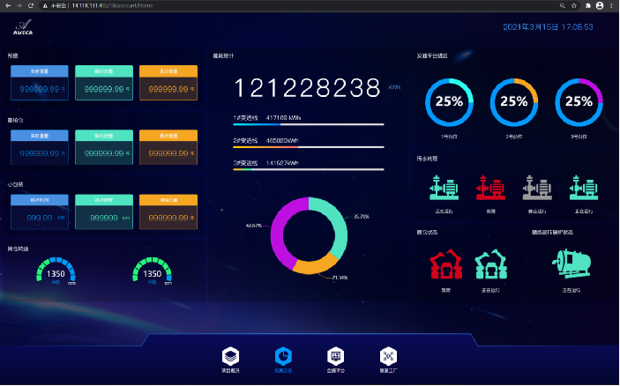Click the orange card in the top left panel
Screen dimensions: 620x386
tap(168, 83)
